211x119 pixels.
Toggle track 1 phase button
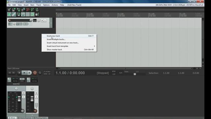tap(14, 24)
